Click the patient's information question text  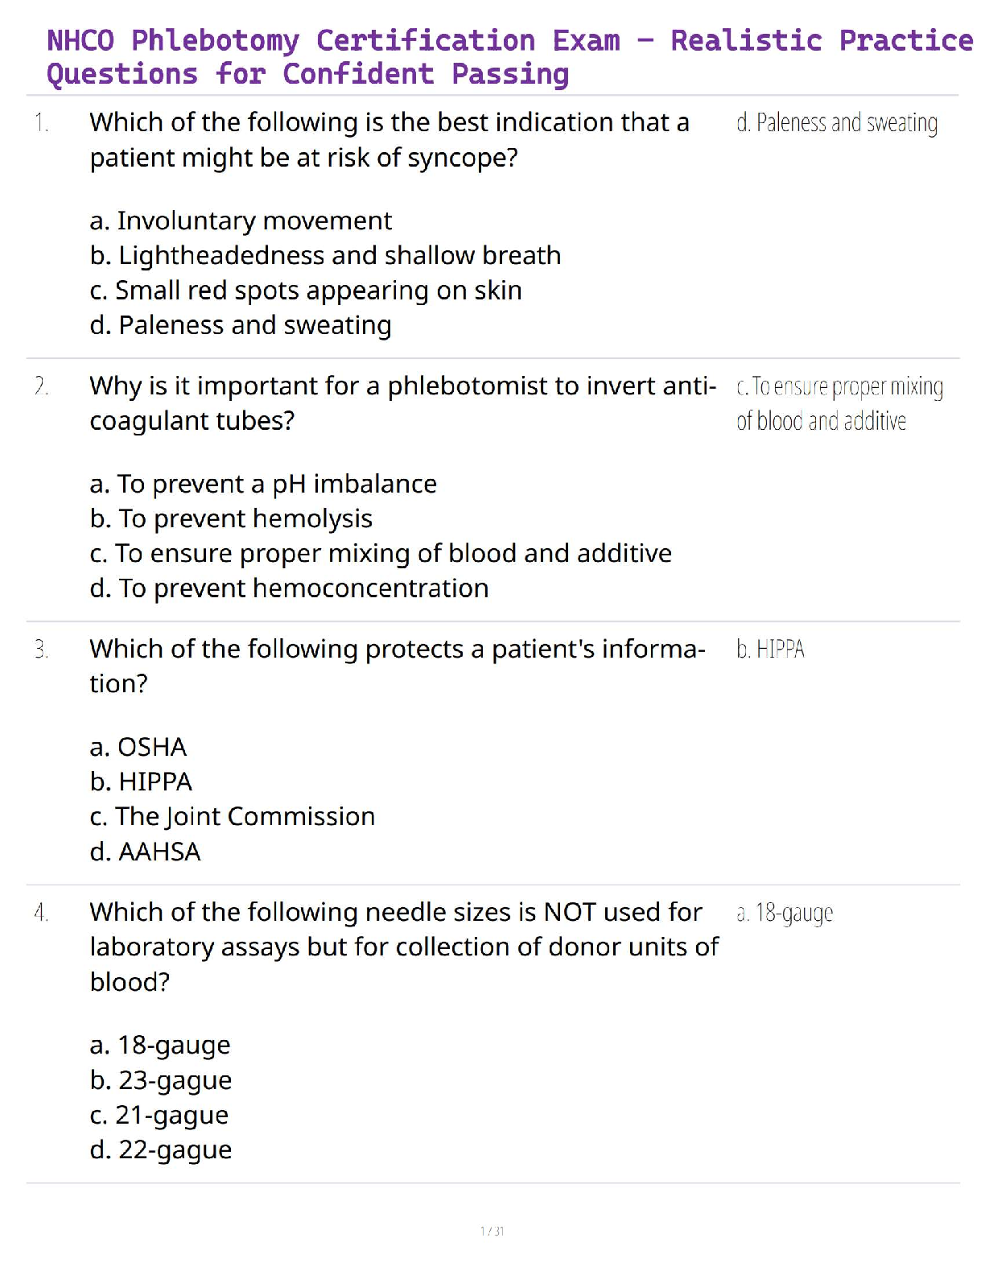(398, 666)
